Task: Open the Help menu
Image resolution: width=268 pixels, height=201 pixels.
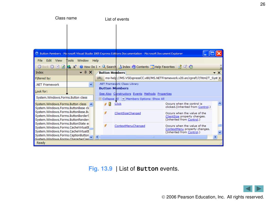Action: click(x=95, y=60)
